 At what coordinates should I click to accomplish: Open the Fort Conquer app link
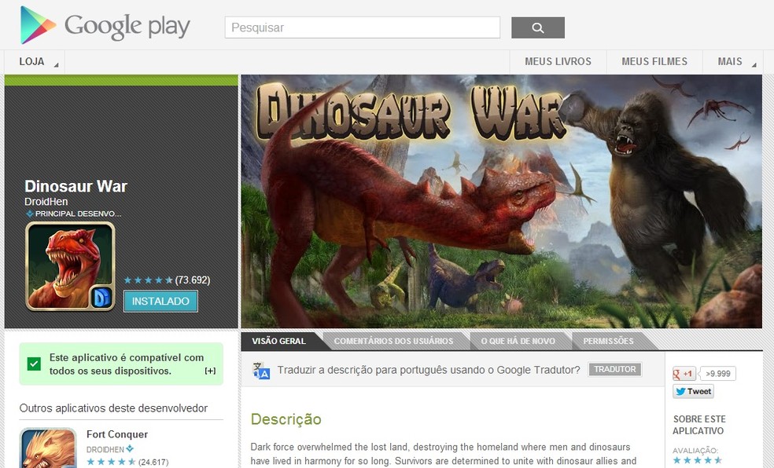[117, 434]
